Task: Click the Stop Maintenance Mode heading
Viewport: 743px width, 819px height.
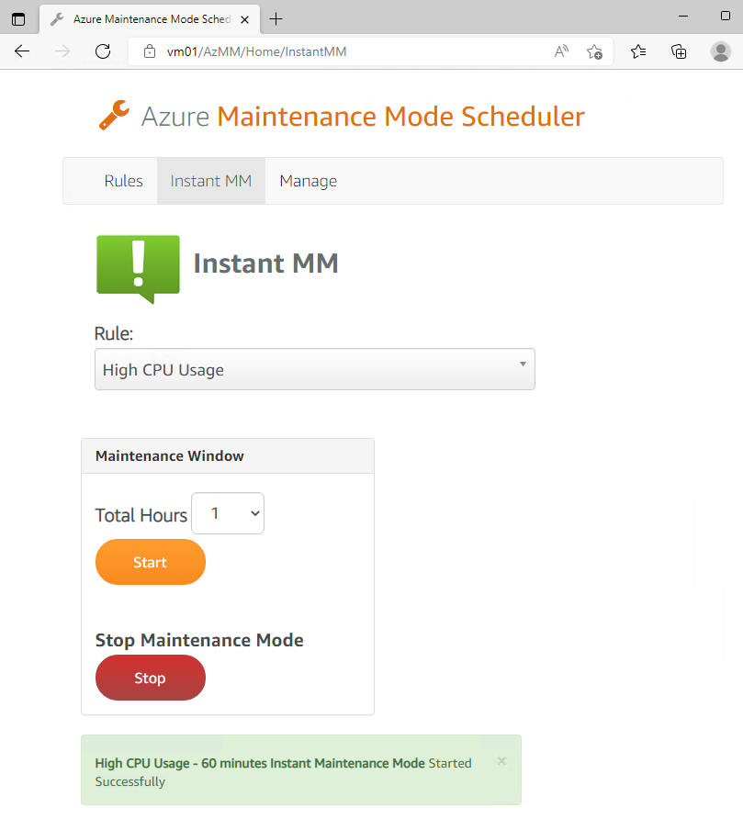Action: (x=199, y=640)
